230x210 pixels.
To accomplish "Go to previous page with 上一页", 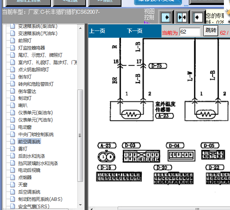I will (x=97, y=31).
